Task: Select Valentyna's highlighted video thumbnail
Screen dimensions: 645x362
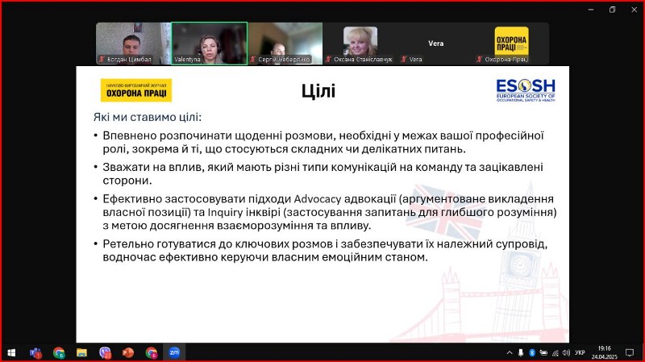Action: tap(208, 43)
